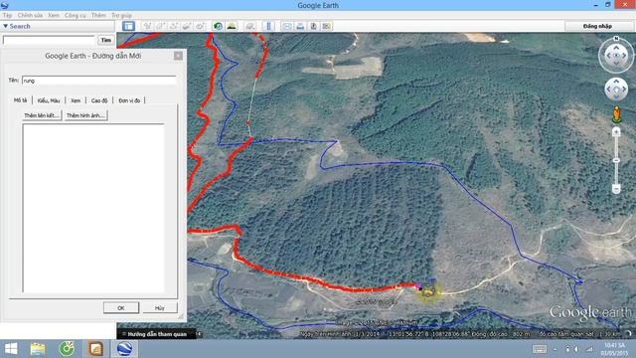Switch to the Kiểu, Màu tab
636x358 pixels.
(x=49, y=100)
